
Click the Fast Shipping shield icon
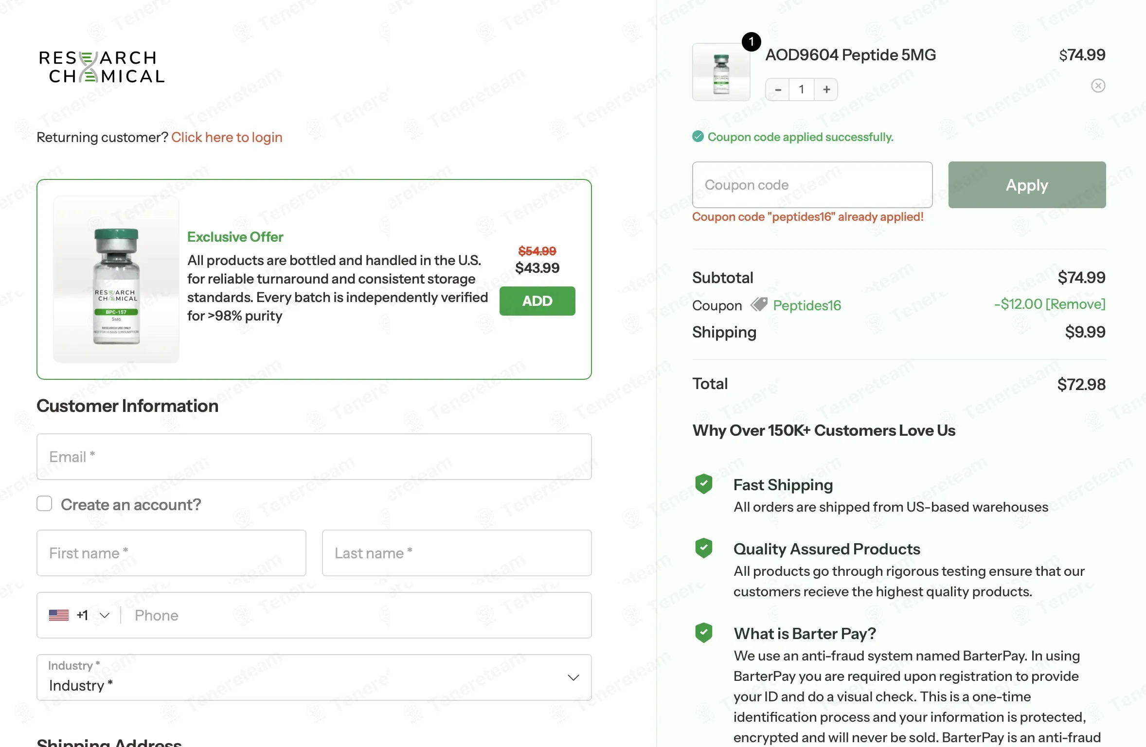point(704,484)
